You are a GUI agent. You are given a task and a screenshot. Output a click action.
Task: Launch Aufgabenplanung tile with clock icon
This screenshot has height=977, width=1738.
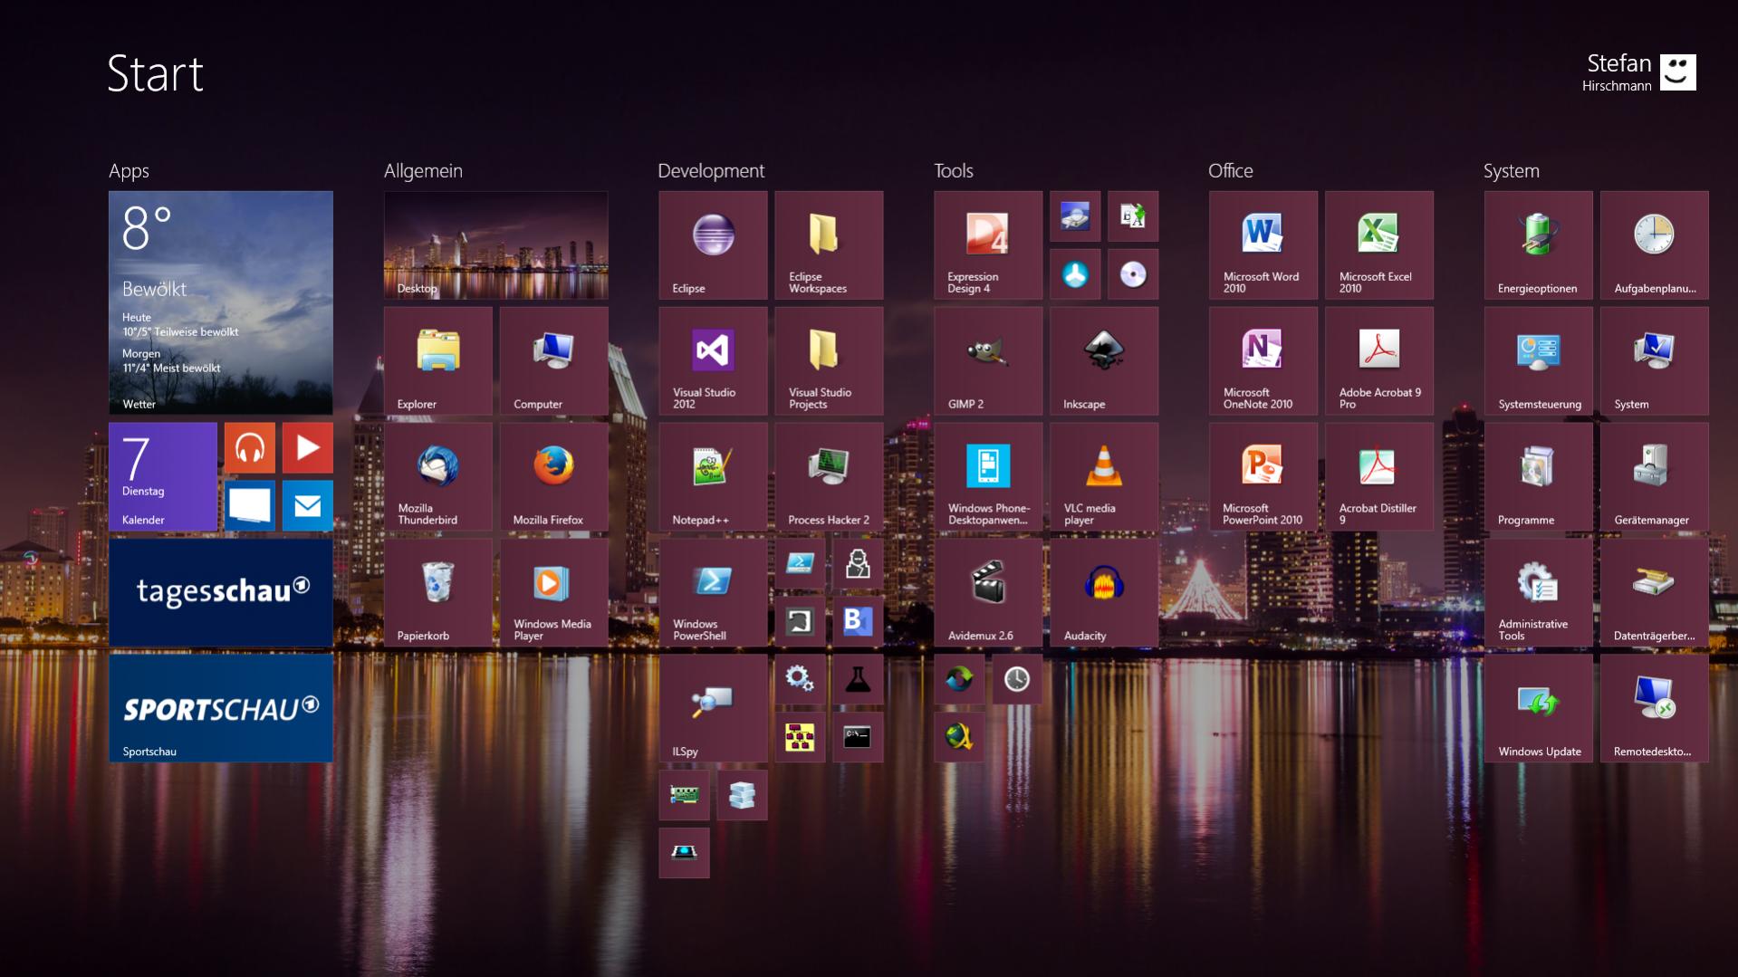pos(1655,244)
